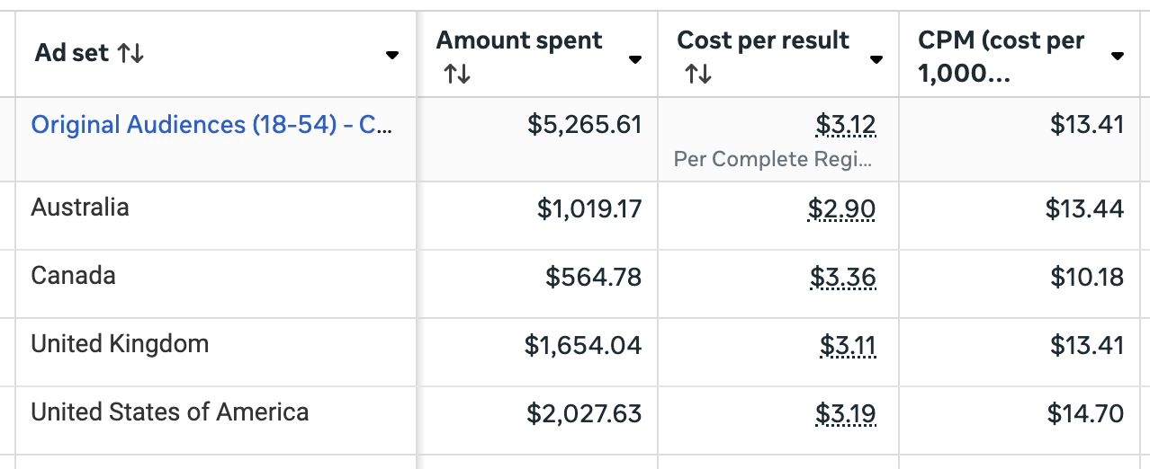
Task: Select the Canada breakdown row
Action: 73,276
